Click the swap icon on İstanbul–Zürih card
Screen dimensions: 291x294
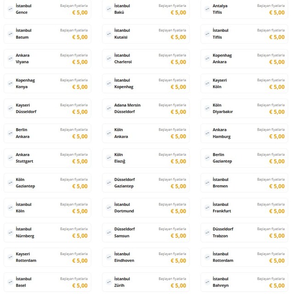(x=109, y=282)
